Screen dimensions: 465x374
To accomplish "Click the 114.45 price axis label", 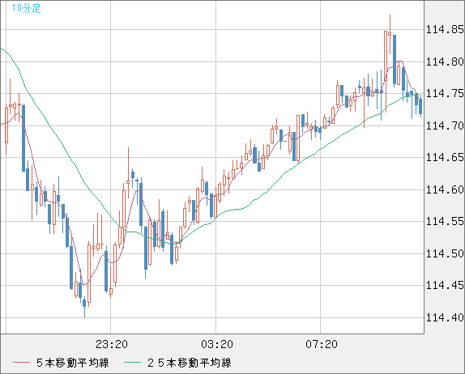I will click(x=445, y=285).
